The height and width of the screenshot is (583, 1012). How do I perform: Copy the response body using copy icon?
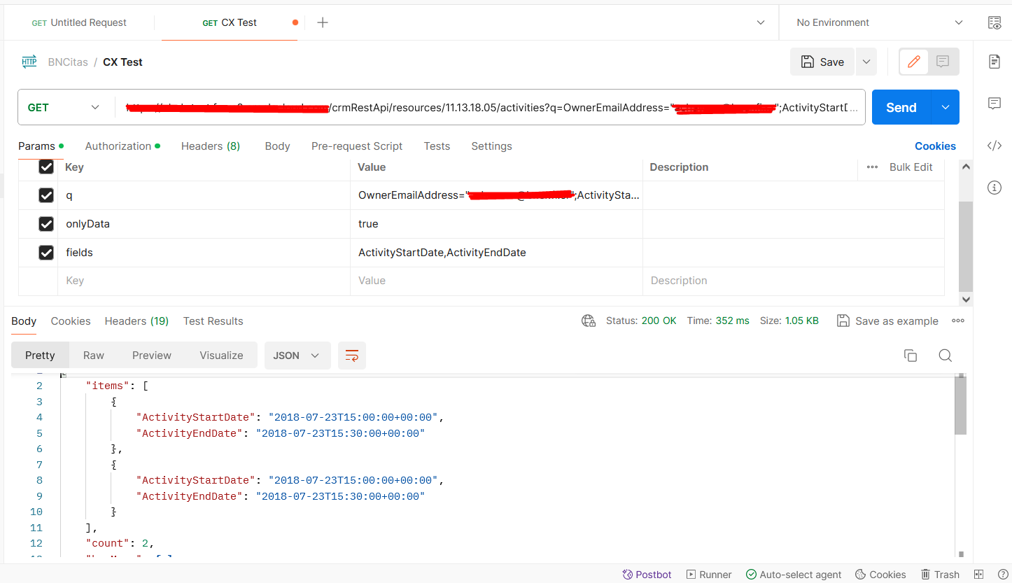(x=911, y=356)
